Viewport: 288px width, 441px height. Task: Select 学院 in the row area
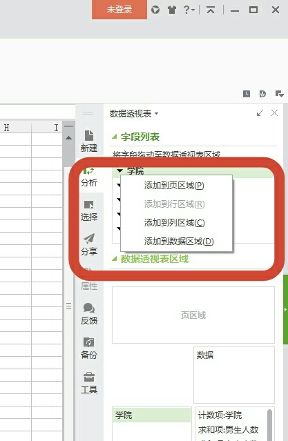152,415
